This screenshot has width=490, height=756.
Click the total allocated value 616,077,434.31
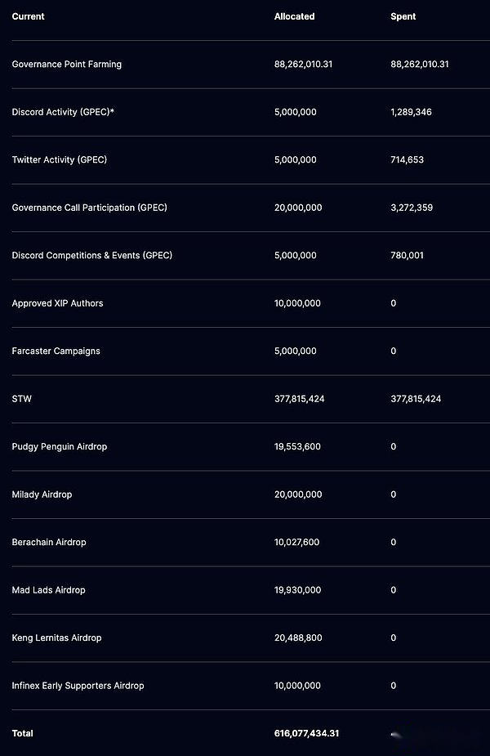pos(306,733)
